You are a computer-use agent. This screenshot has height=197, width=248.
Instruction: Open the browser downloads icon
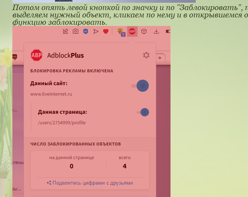point(156,31)
